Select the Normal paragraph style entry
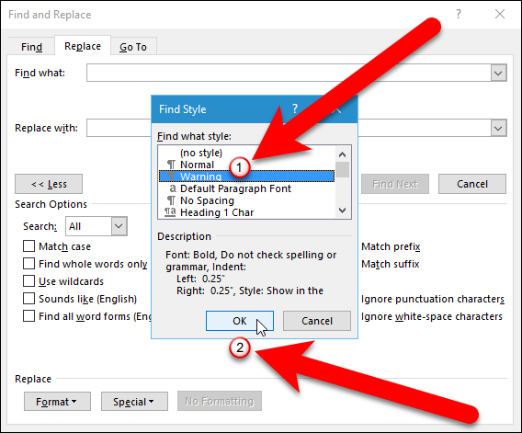The width and height of the screenshot is (522, 433). (x=246, y=165)
